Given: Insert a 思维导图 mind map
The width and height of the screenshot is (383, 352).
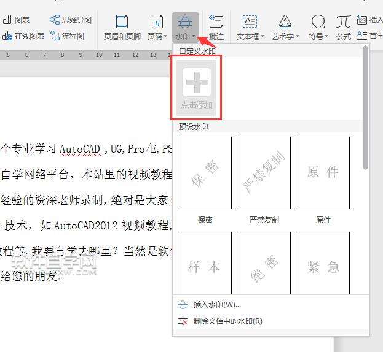Looking at the screenshot, I should pyautogui.click(x=71, y=20).
